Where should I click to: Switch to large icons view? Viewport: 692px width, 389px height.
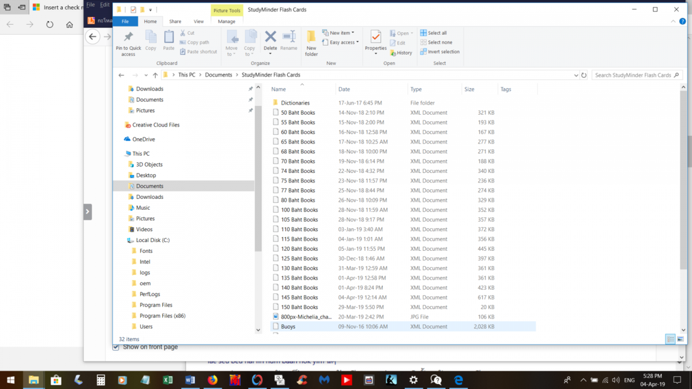(x=680, y=339)
